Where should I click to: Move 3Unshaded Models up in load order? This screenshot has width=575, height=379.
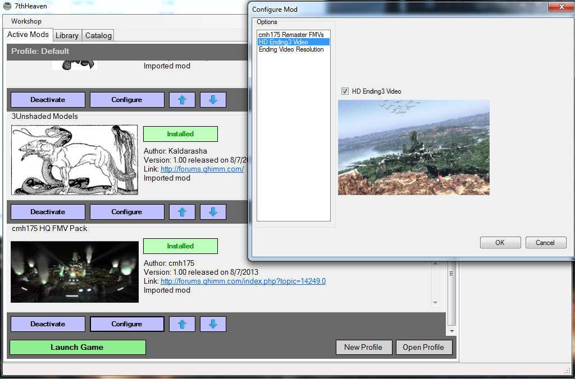(182, 212)
